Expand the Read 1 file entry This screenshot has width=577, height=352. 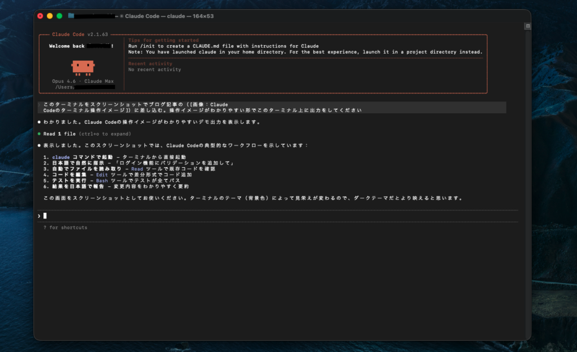tap(59, 134)
